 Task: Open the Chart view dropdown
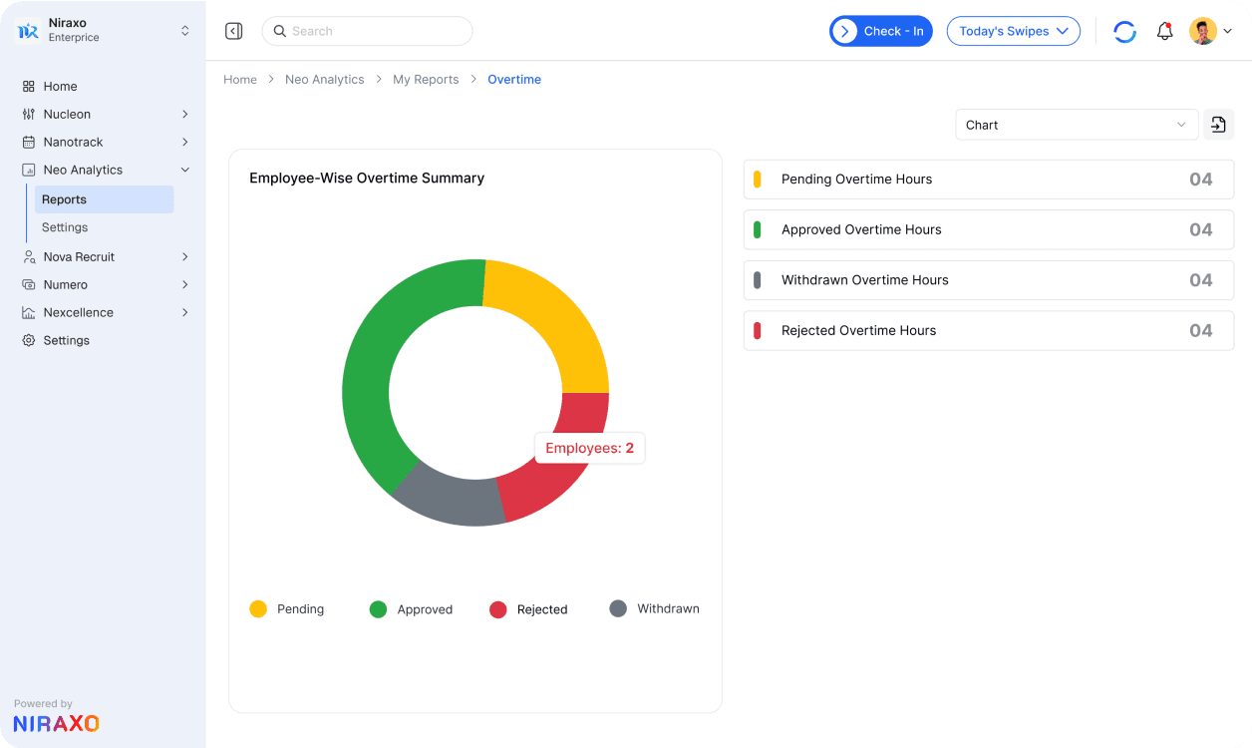(x=1077, y=124)
